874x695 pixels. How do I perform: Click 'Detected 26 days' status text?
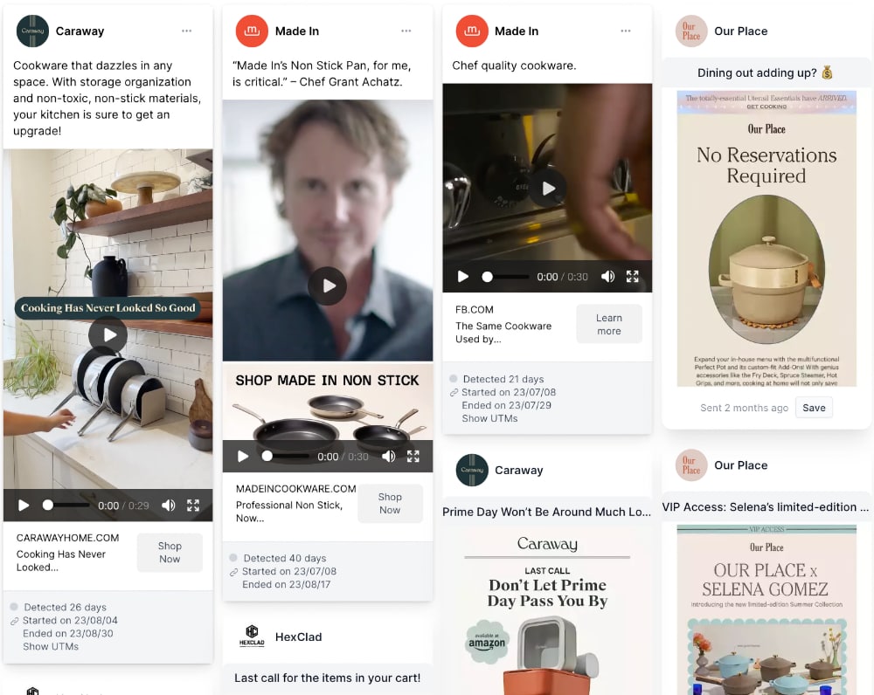click(x=65, y=607)
